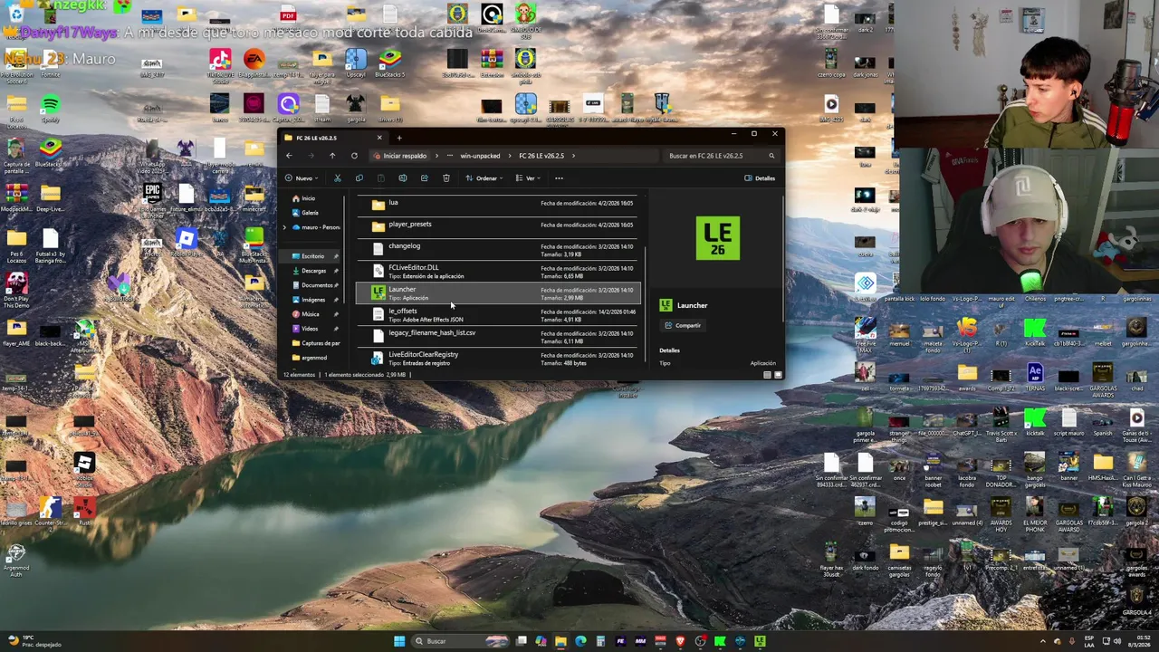Select the LiveEditorClearRegistry file
The height and width of the screenshot is (652, 1159).
(x=498, y=359)
